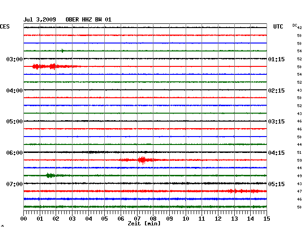Select the station title "OBER HHZ BW 01"
This screenshot has width=304, height=231.
(88, 20)
